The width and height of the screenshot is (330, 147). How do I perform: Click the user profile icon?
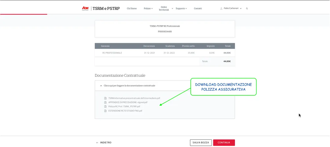(221, 8)
